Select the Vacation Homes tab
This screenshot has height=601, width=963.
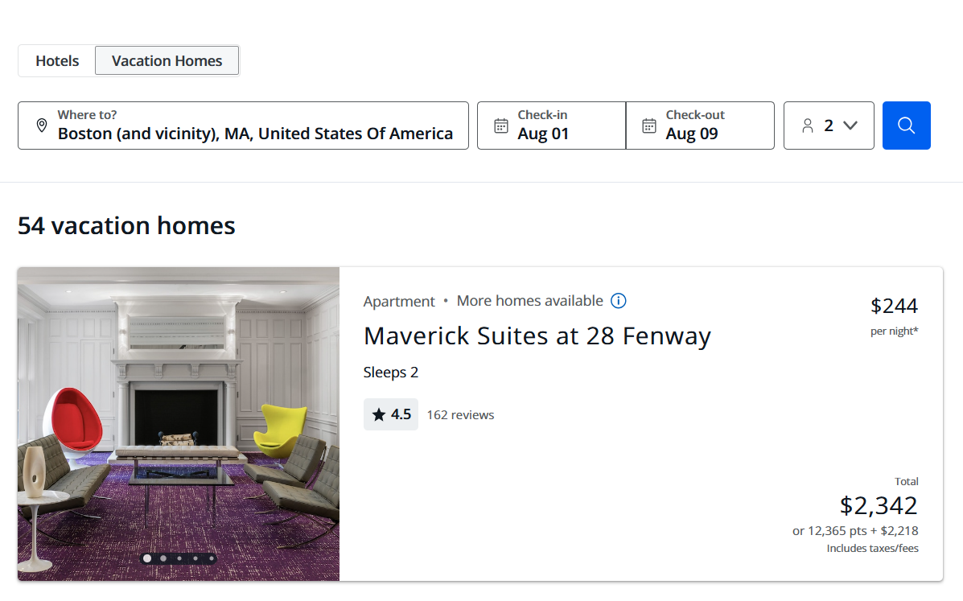click(167, 61)
